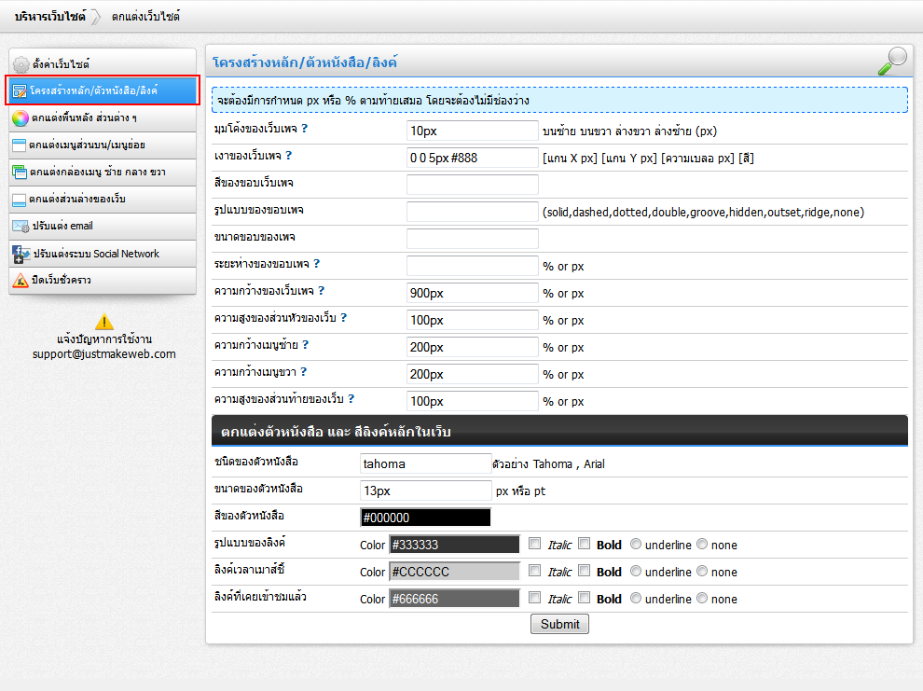Choose underline for ลิงค์เวลาเมาส์ชี้

[636, 572]
